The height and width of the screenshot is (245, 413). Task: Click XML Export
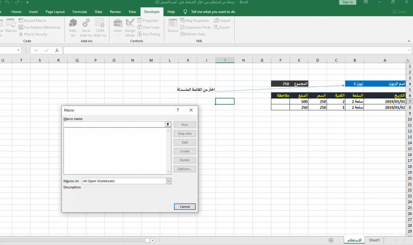[222, 27]
